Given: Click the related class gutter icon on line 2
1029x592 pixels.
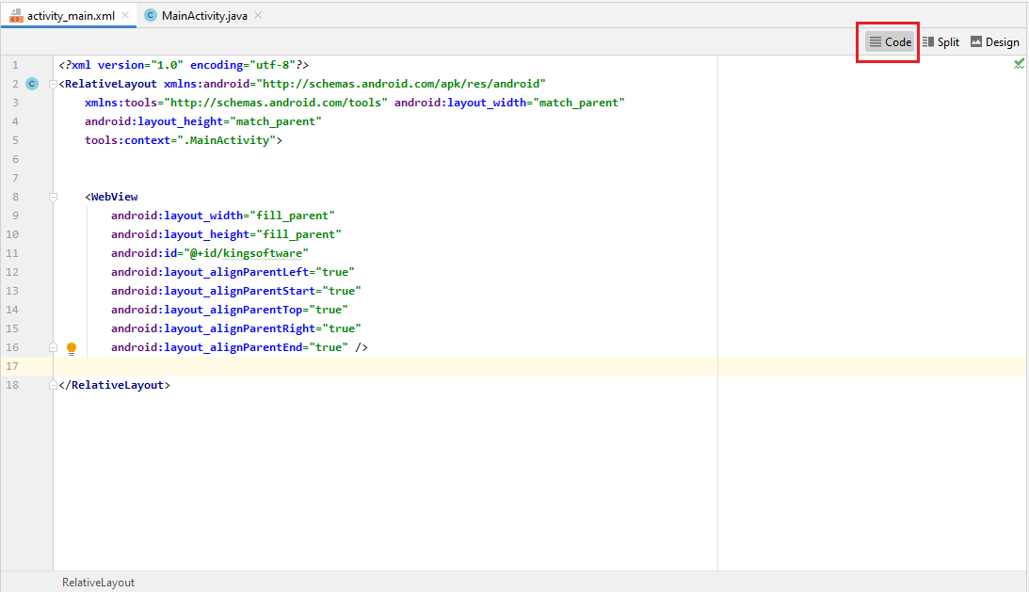Looking at the screenshot, I should [x=31, y=84].
